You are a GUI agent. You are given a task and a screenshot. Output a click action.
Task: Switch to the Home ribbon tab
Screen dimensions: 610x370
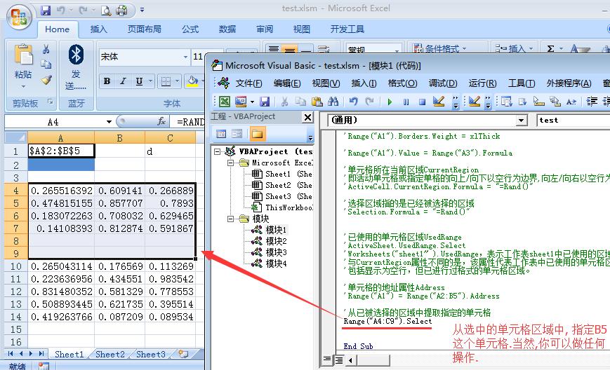point(57,29)
